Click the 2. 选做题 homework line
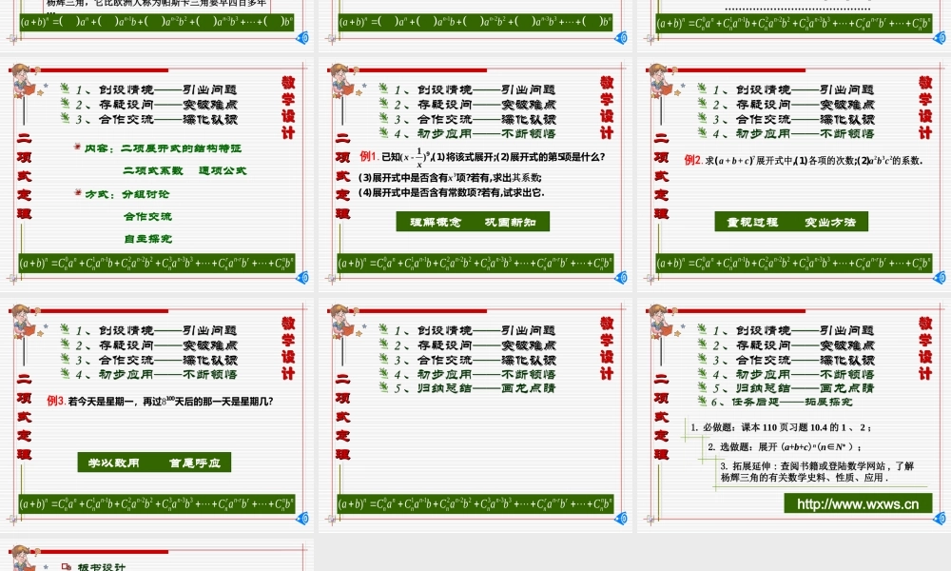This screenshot has height=571, width=951. click(x=785, y=446)
